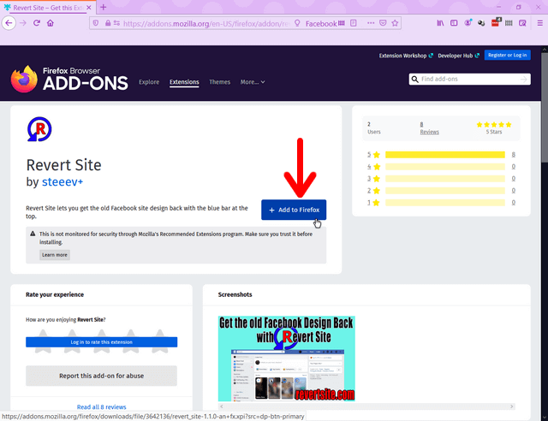Click Register or Log in button

[507, 55]
